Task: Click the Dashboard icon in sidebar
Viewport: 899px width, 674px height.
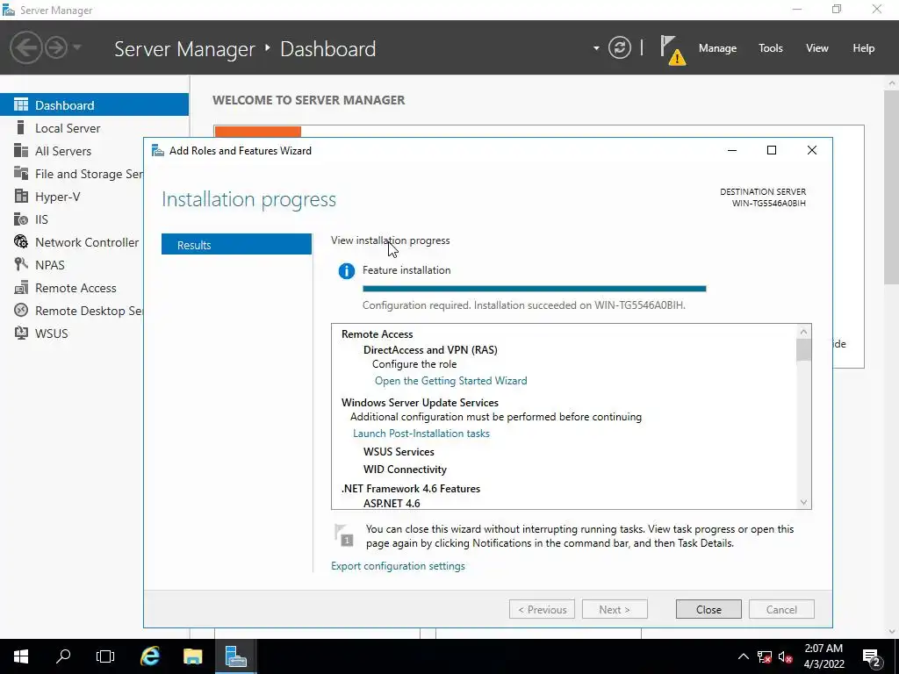Action: click(x=21, y=105)
